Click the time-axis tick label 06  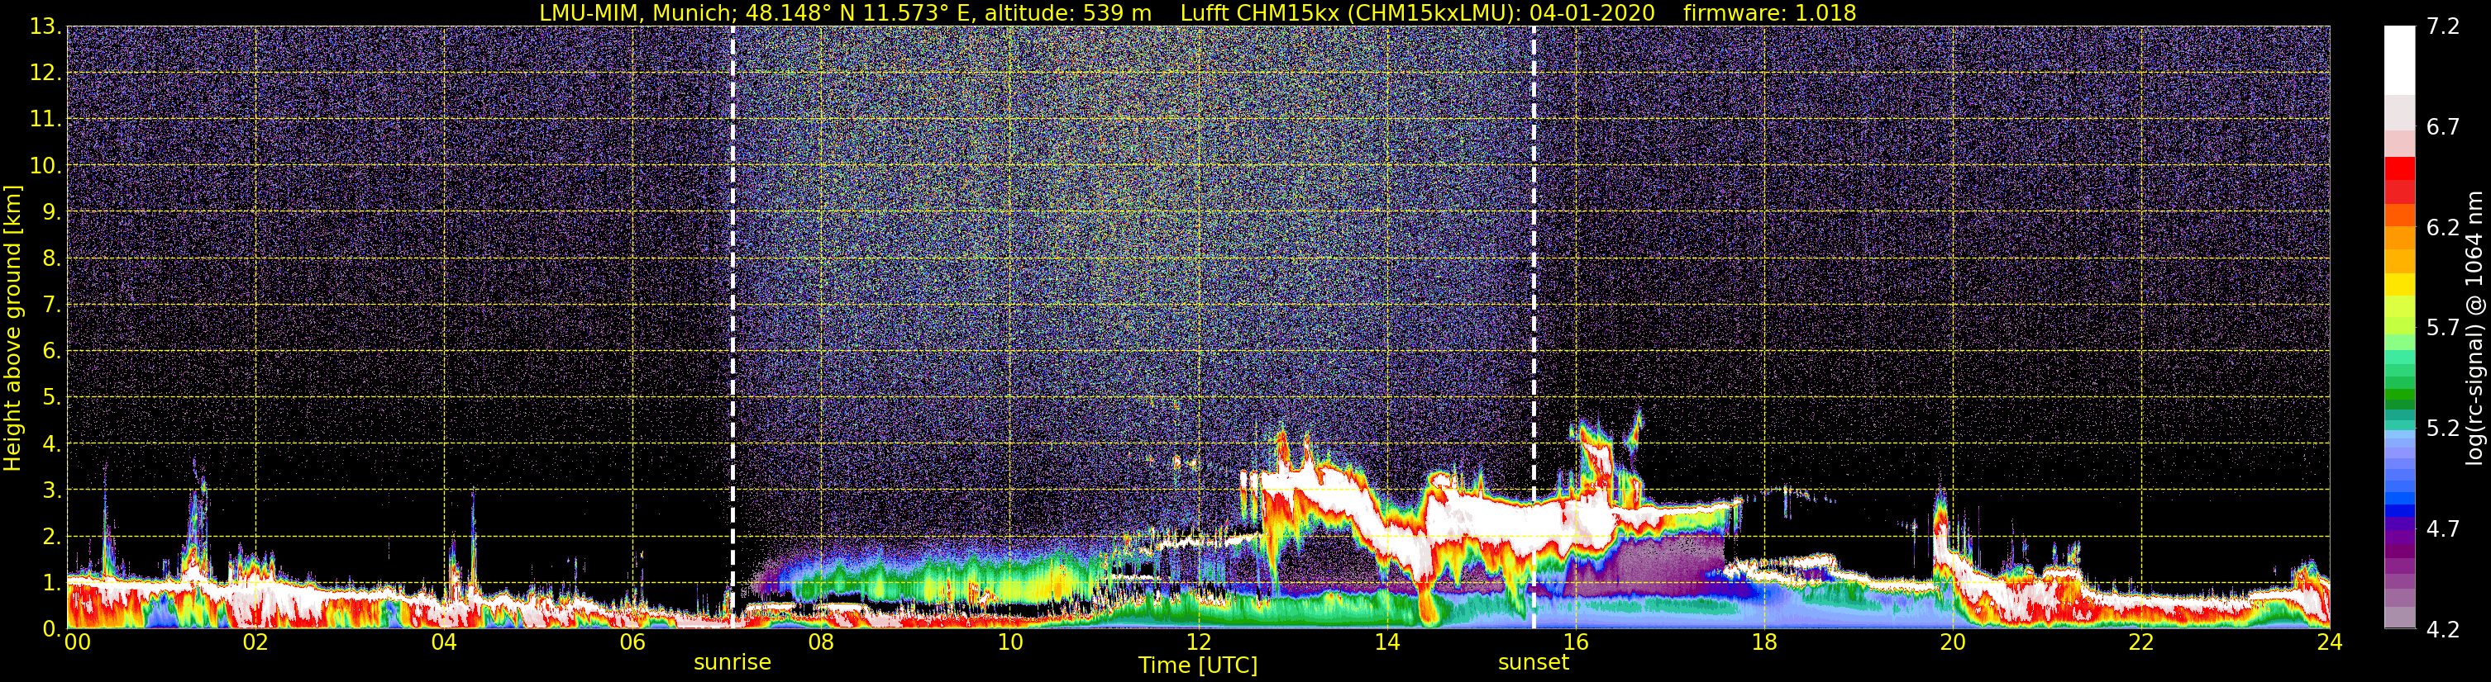pyautogui.click(x=632, y=643)
